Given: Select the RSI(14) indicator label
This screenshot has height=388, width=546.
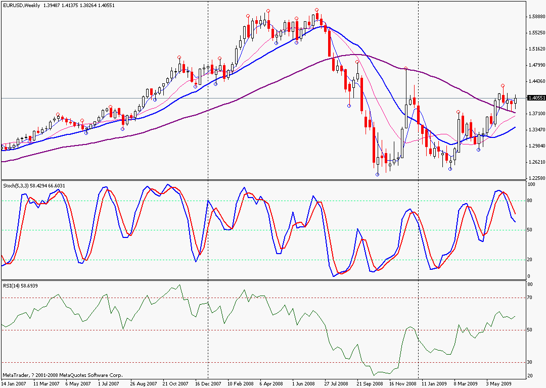Looking at the screenshot, I should [11, 285].
